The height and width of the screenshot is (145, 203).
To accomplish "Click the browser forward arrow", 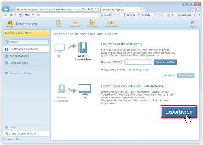I will [12, 9].
